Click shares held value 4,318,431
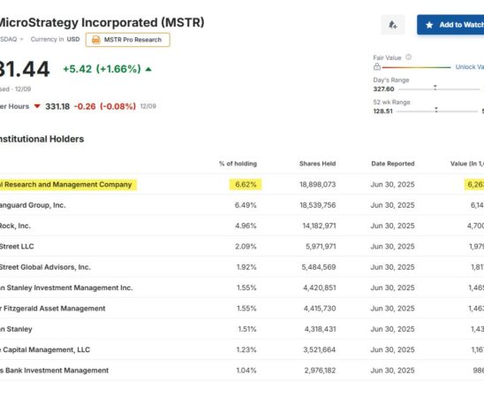The height and width of the screenshot is (398, 484). 320,329
